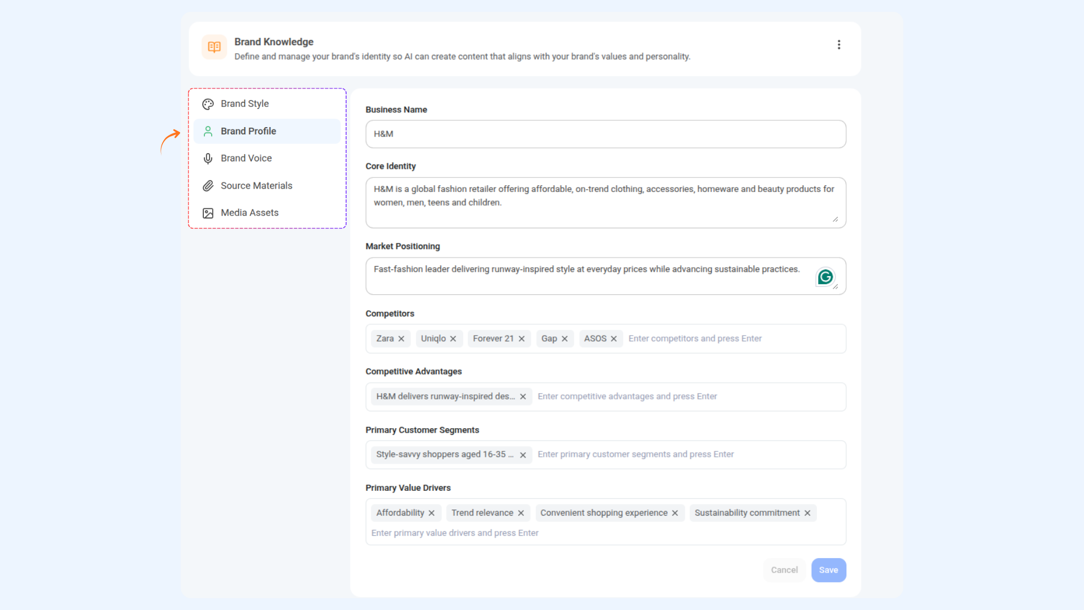Click the Brand Knowledge book icon
Screen dimensions: 1084x610
click(x=214, y=47)
